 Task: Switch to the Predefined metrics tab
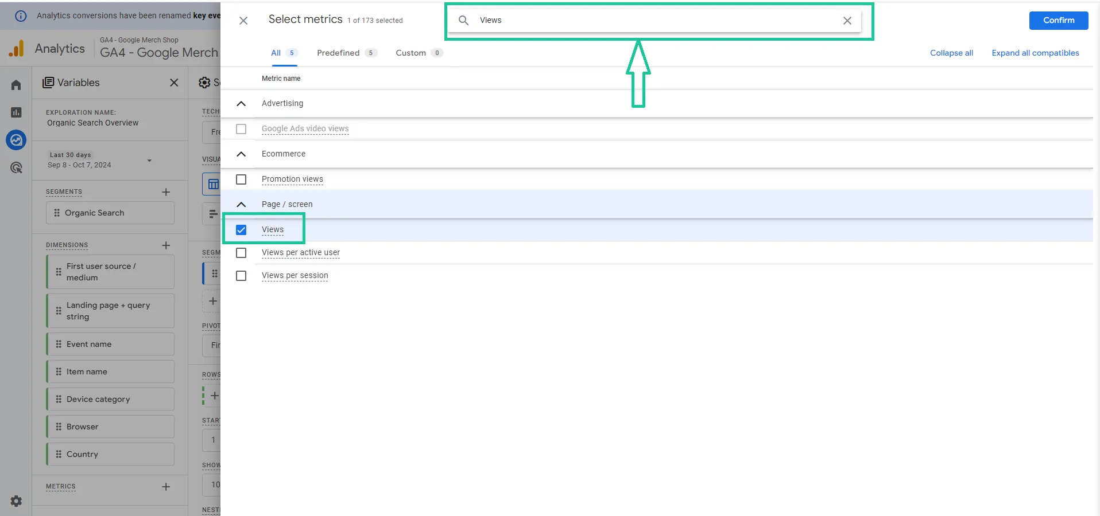(x=346, y=53)
